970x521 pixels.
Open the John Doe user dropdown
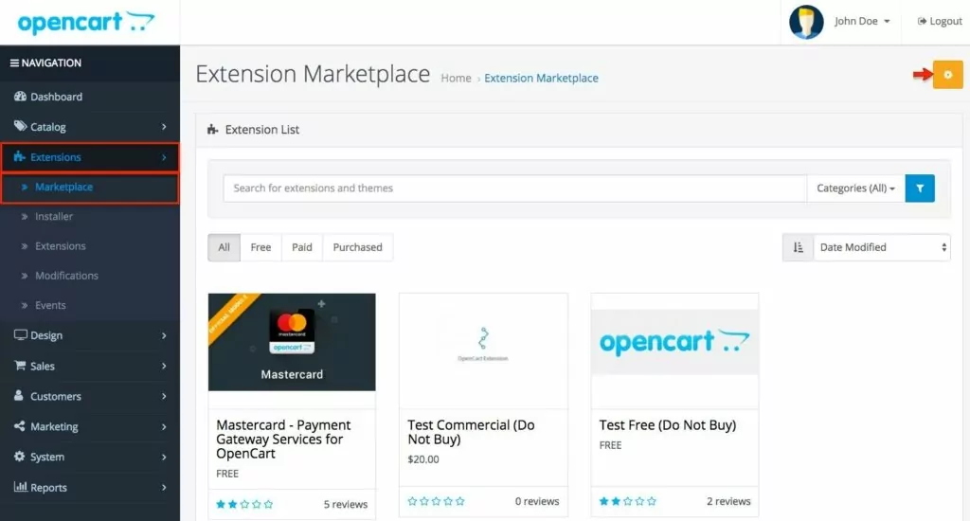click(862, 21)
